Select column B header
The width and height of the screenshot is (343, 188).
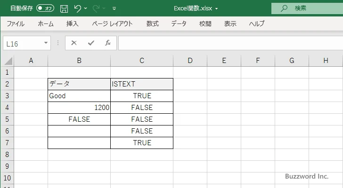79,61
